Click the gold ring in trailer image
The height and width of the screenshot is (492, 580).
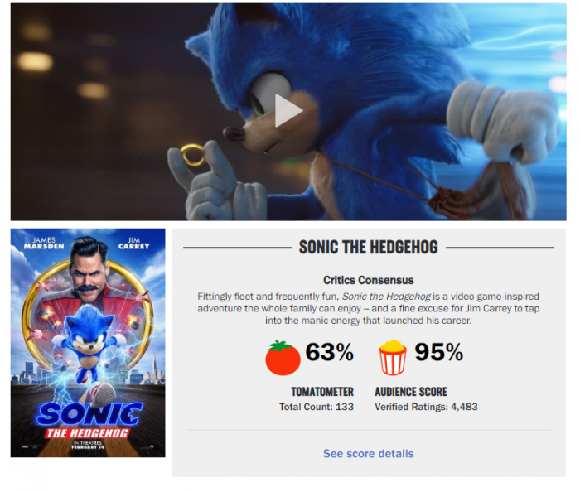(x=194, y=154)
